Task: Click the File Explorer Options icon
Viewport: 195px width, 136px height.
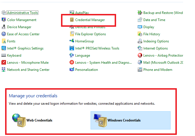Action: click(72, 34)
